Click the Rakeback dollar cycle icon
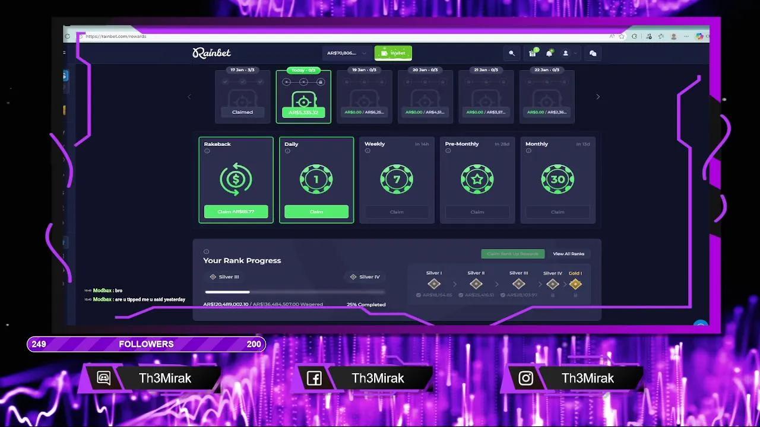 coord(236,179)
